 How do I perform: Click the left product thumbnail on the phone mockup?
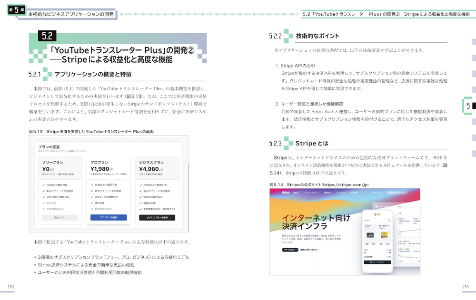[x=370, y=235]
